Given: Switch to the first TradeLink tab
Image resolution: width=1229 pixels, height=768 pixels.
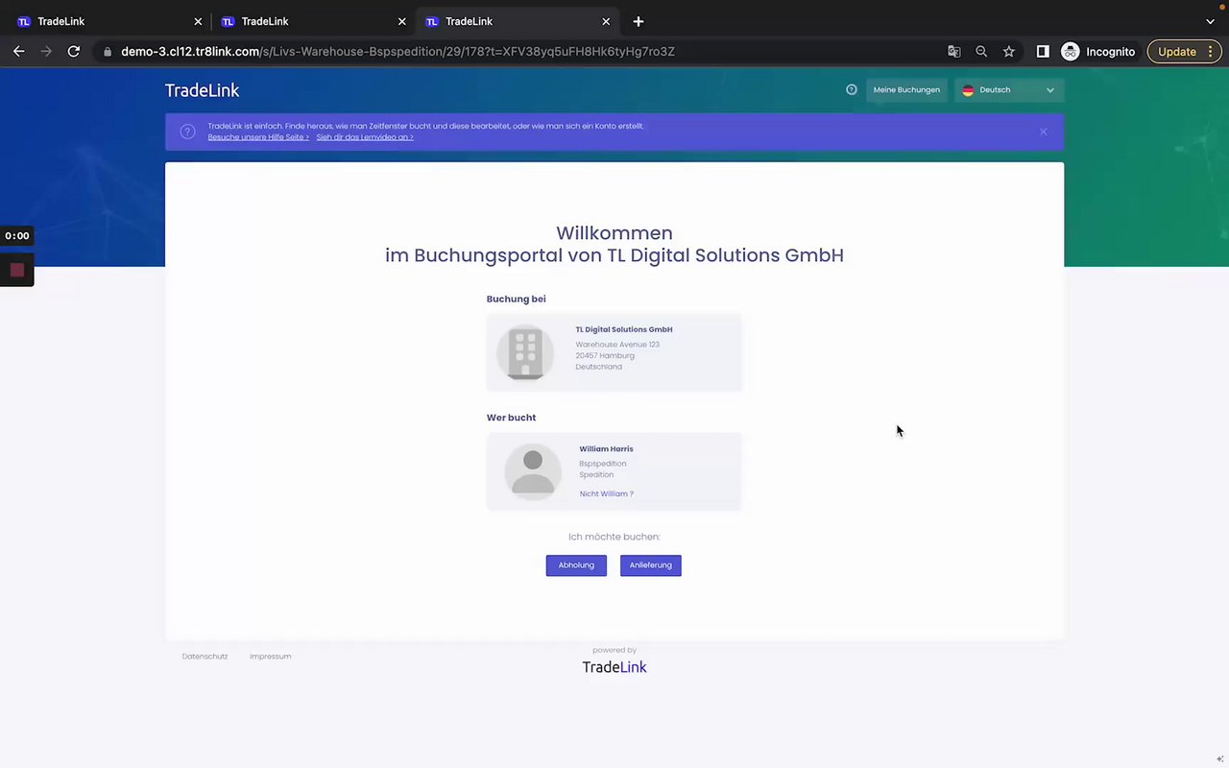Looking at the screenshot, I should point(108,21).
